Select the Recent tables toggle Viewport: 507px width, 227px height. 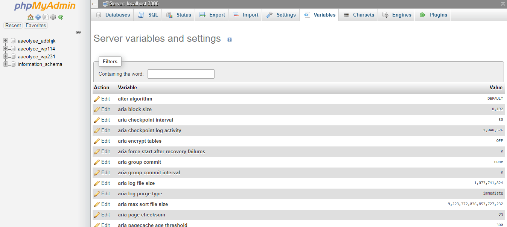click(x=13, y=25)
